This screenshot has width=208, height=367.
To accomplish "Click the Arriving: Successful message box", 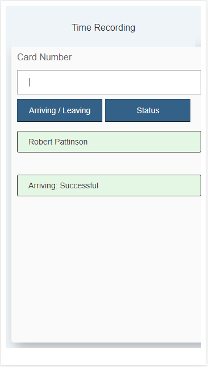I will point(109,185).
